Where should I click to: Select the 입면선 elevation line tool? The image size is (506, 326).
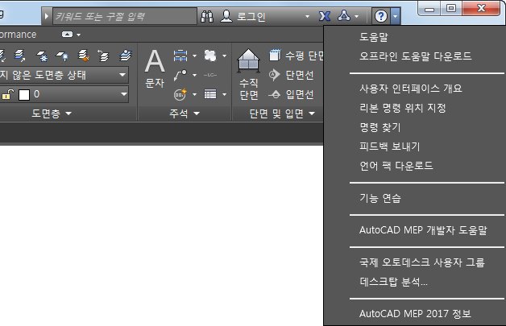(x=291, y=94)
